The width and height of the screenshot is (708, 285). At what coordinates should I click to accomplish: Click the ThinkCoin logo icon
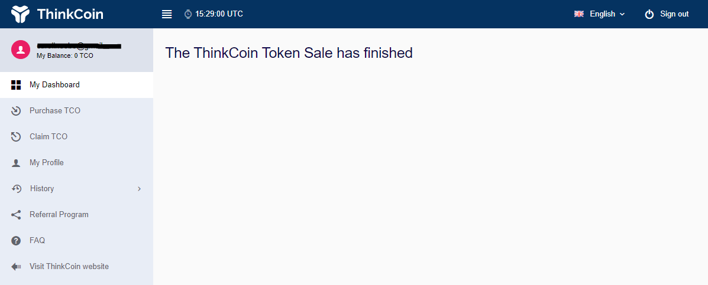pyautogui.click(x=20, y=14)
